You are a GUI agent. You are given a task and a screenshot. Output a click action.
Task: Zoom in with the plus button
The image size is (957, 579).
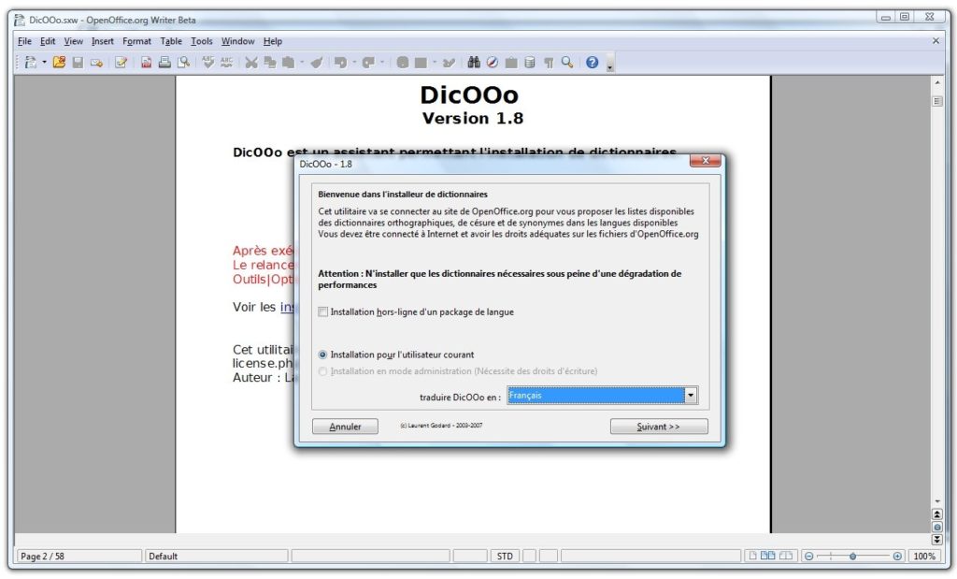[897, 557]
